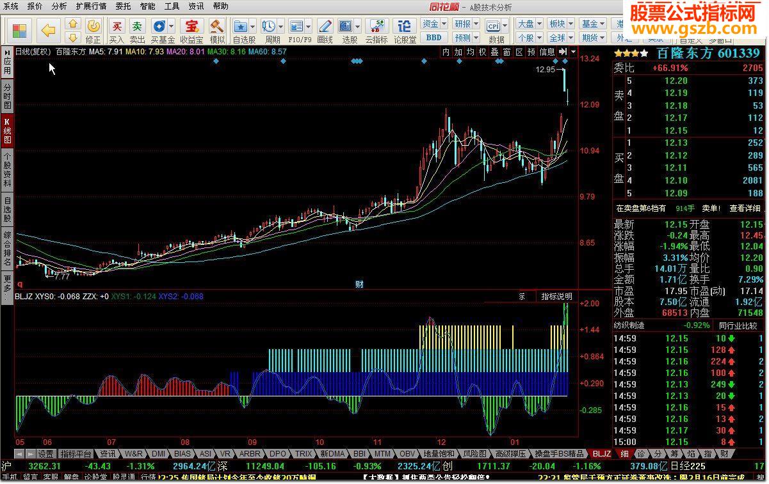Open the dropdown arrow after 信息 buttons
This screenshot has height=484, width=769.
(x=573, y=52)
